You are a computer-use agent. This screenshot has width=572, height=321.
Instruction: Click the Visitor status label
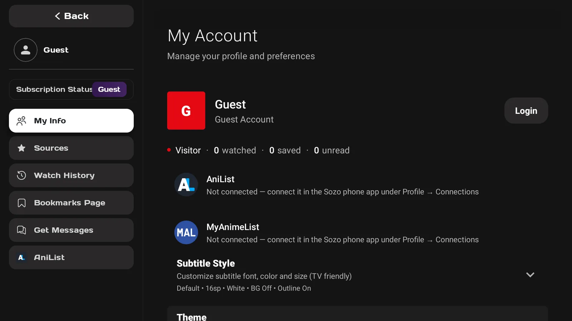[188, 151]
